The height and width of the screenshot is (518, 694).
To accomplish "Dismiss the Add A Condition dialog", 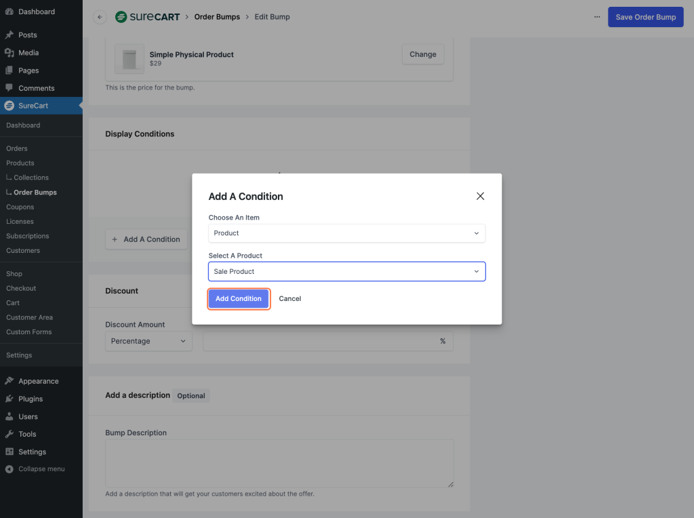I will [x=481, y=196].
